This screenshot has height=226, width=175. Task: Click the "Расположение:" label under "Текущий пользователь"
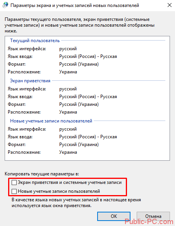[24, 72]
